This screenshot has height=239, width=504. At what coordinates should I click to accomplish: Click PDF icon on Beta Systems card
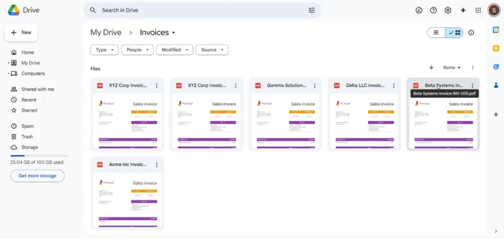(x=416, y=86)
